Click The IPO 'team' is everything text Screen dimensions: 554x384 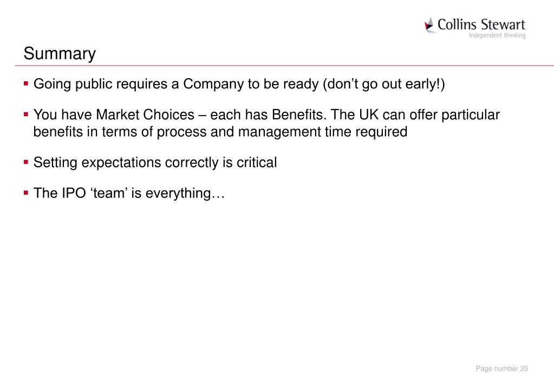point(129,193)
